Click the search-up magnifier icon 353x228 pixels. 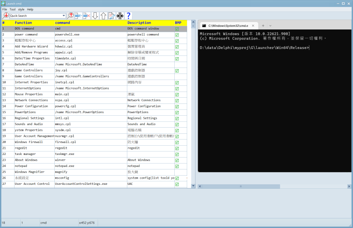[x=70, y=15]
